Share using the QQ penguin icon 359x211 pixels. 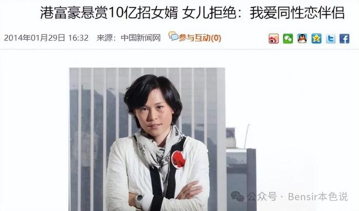tap(302, 38)
